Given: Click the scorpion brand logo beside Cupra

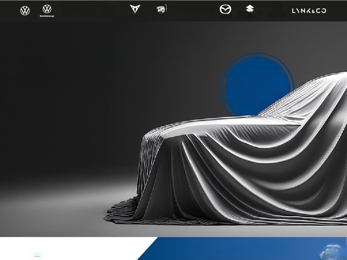Looking at the screenshot, I should [161, 10].
